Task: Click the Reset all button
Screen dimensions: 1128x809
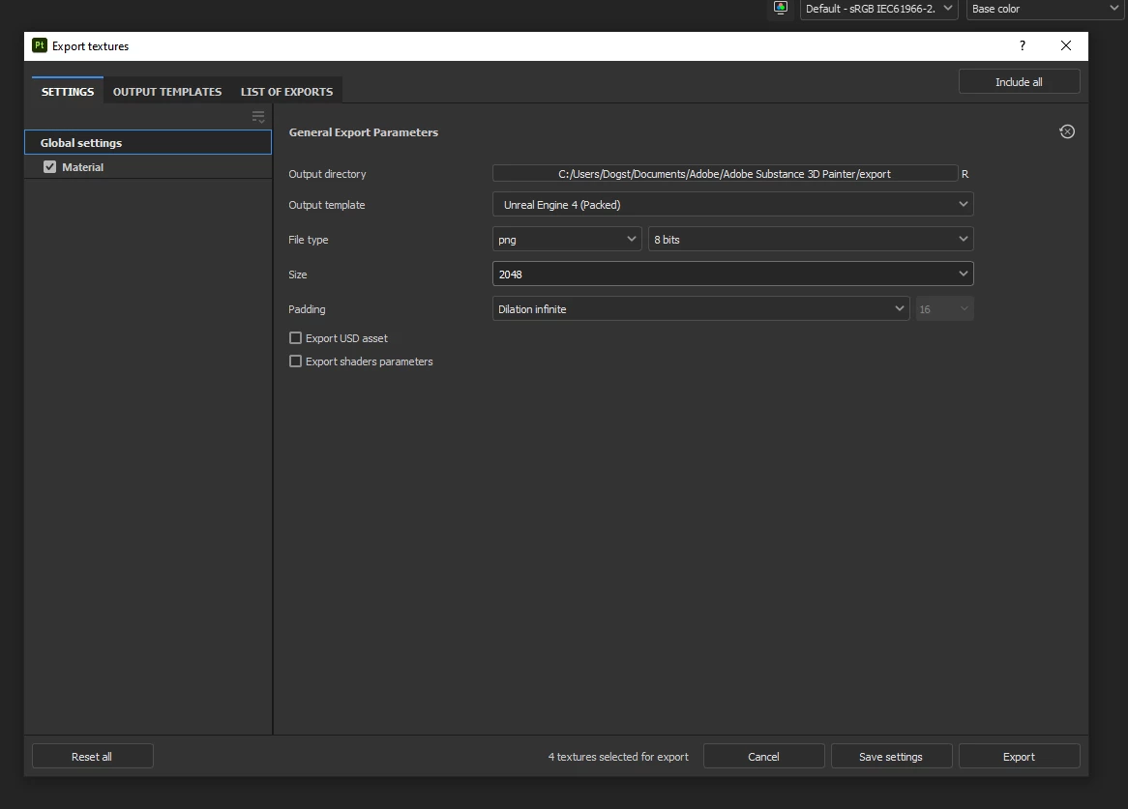Action: click(x=92, y=757)
